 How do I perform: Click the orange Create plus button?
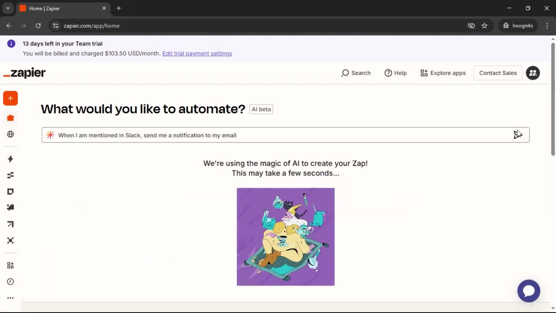tap(10, 98)
